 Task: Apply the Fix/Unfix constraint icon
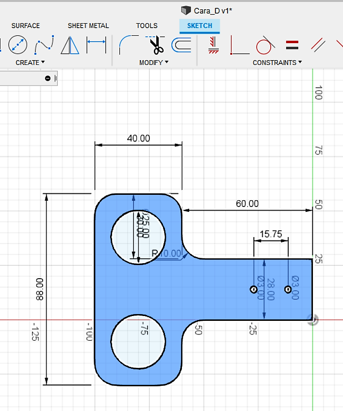213,45
